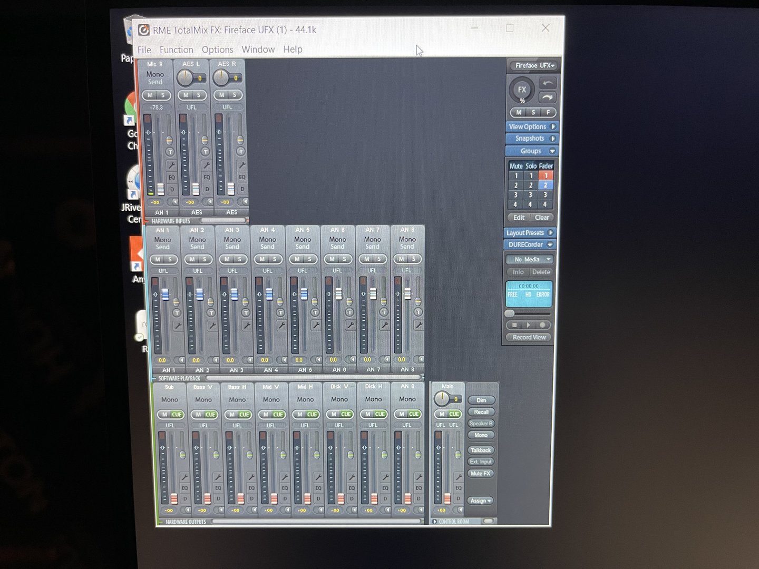Screen dimensions: 759x569
Task: Open the Assign dropdown in control room
Action: (x=481, y=501)
